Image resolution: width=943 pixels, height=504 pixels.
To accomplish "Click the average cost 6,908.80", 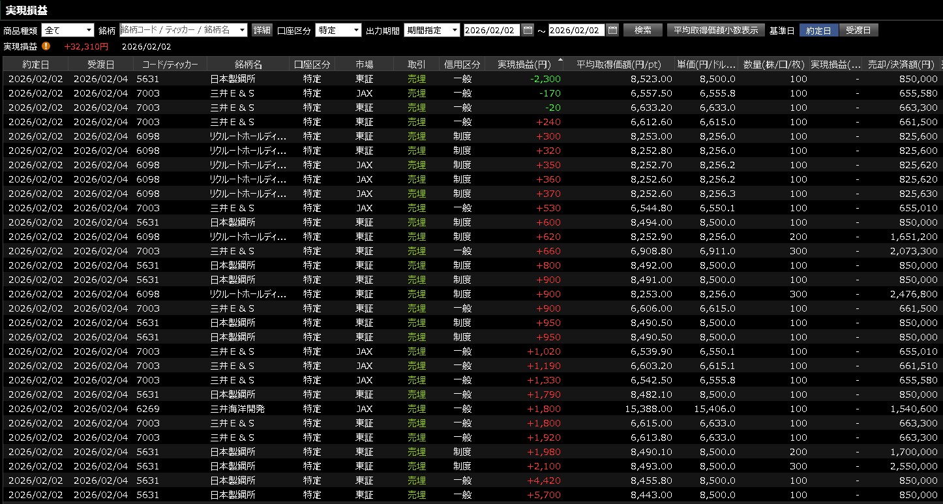I will tap(651, 251).
